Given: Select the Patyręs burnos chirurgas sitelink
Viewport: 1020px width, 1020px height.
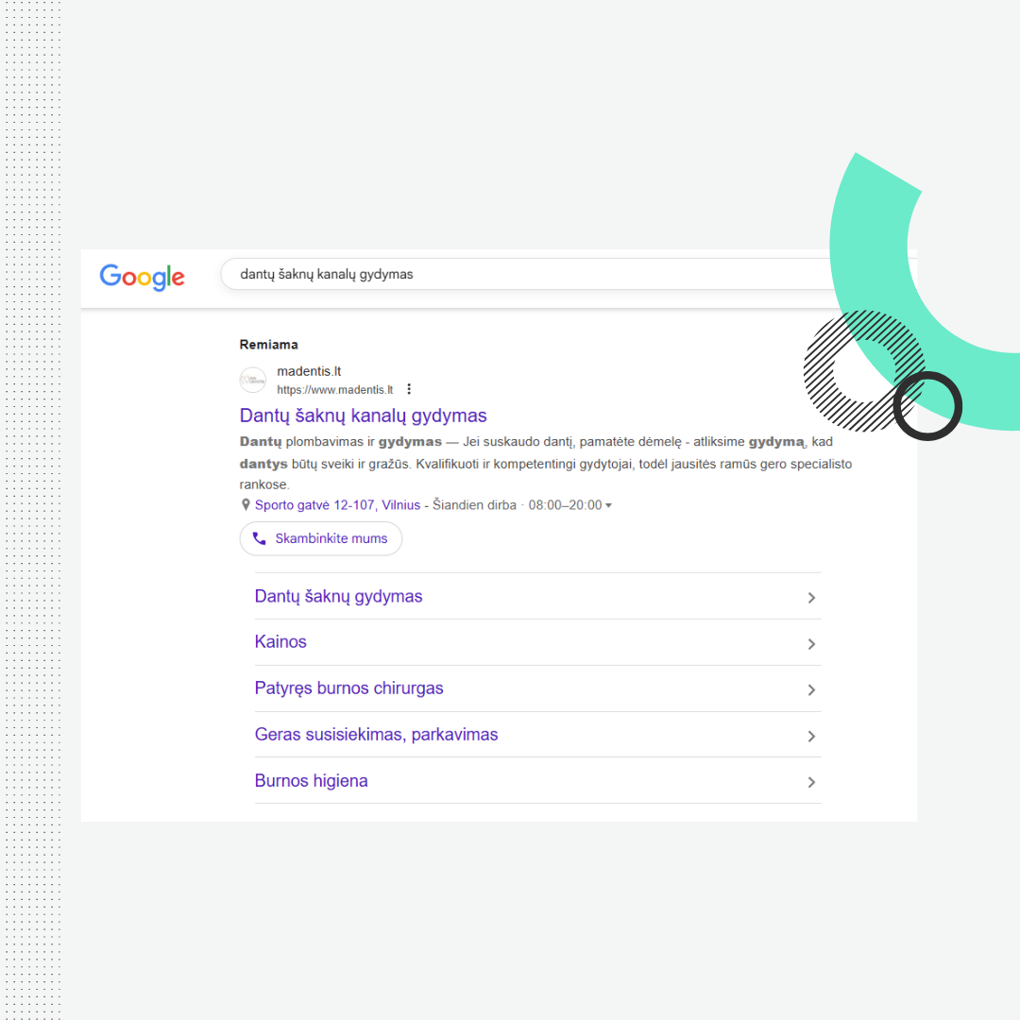Looking at the screenshot, I should pos(348,688).
